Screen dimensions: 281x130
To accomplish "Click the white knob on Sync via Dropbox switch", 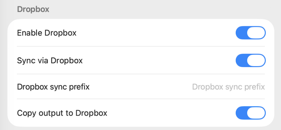I will click(256, 60).
